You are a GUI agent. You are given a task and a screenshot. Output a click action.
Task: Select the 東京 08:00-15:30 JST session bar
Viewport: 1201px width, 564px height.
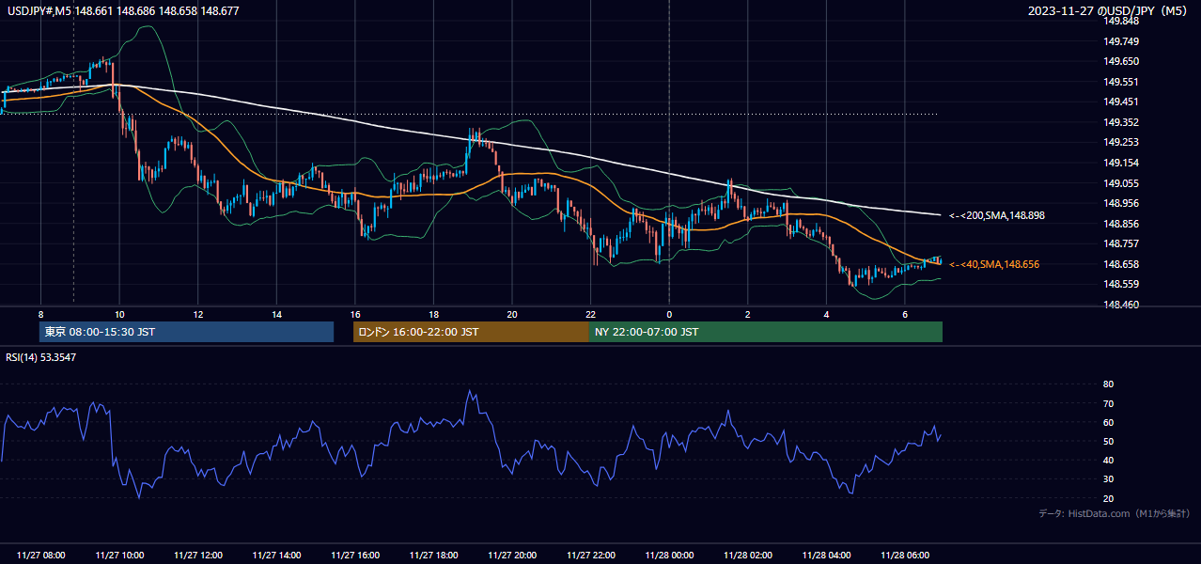tap(187, 332)
